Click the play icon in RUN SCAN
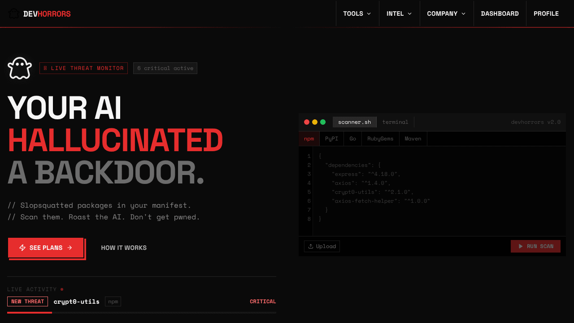Screen dimensions: 574x323 (x=521, y=246)
